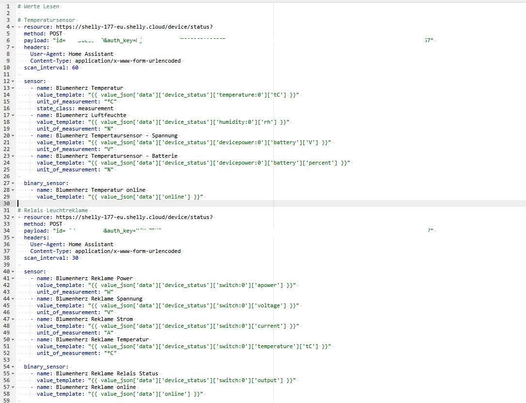Viewport: 526px width, 403px height.
Task: Fold the Blumenherz Luftfeuchte entry at line 17
Action: coord(13,115)
